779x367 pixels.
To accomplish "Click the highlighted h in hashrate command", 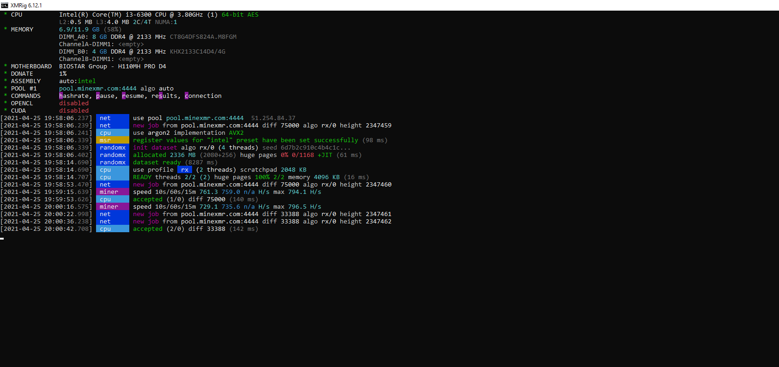I will tap(61, 96).
